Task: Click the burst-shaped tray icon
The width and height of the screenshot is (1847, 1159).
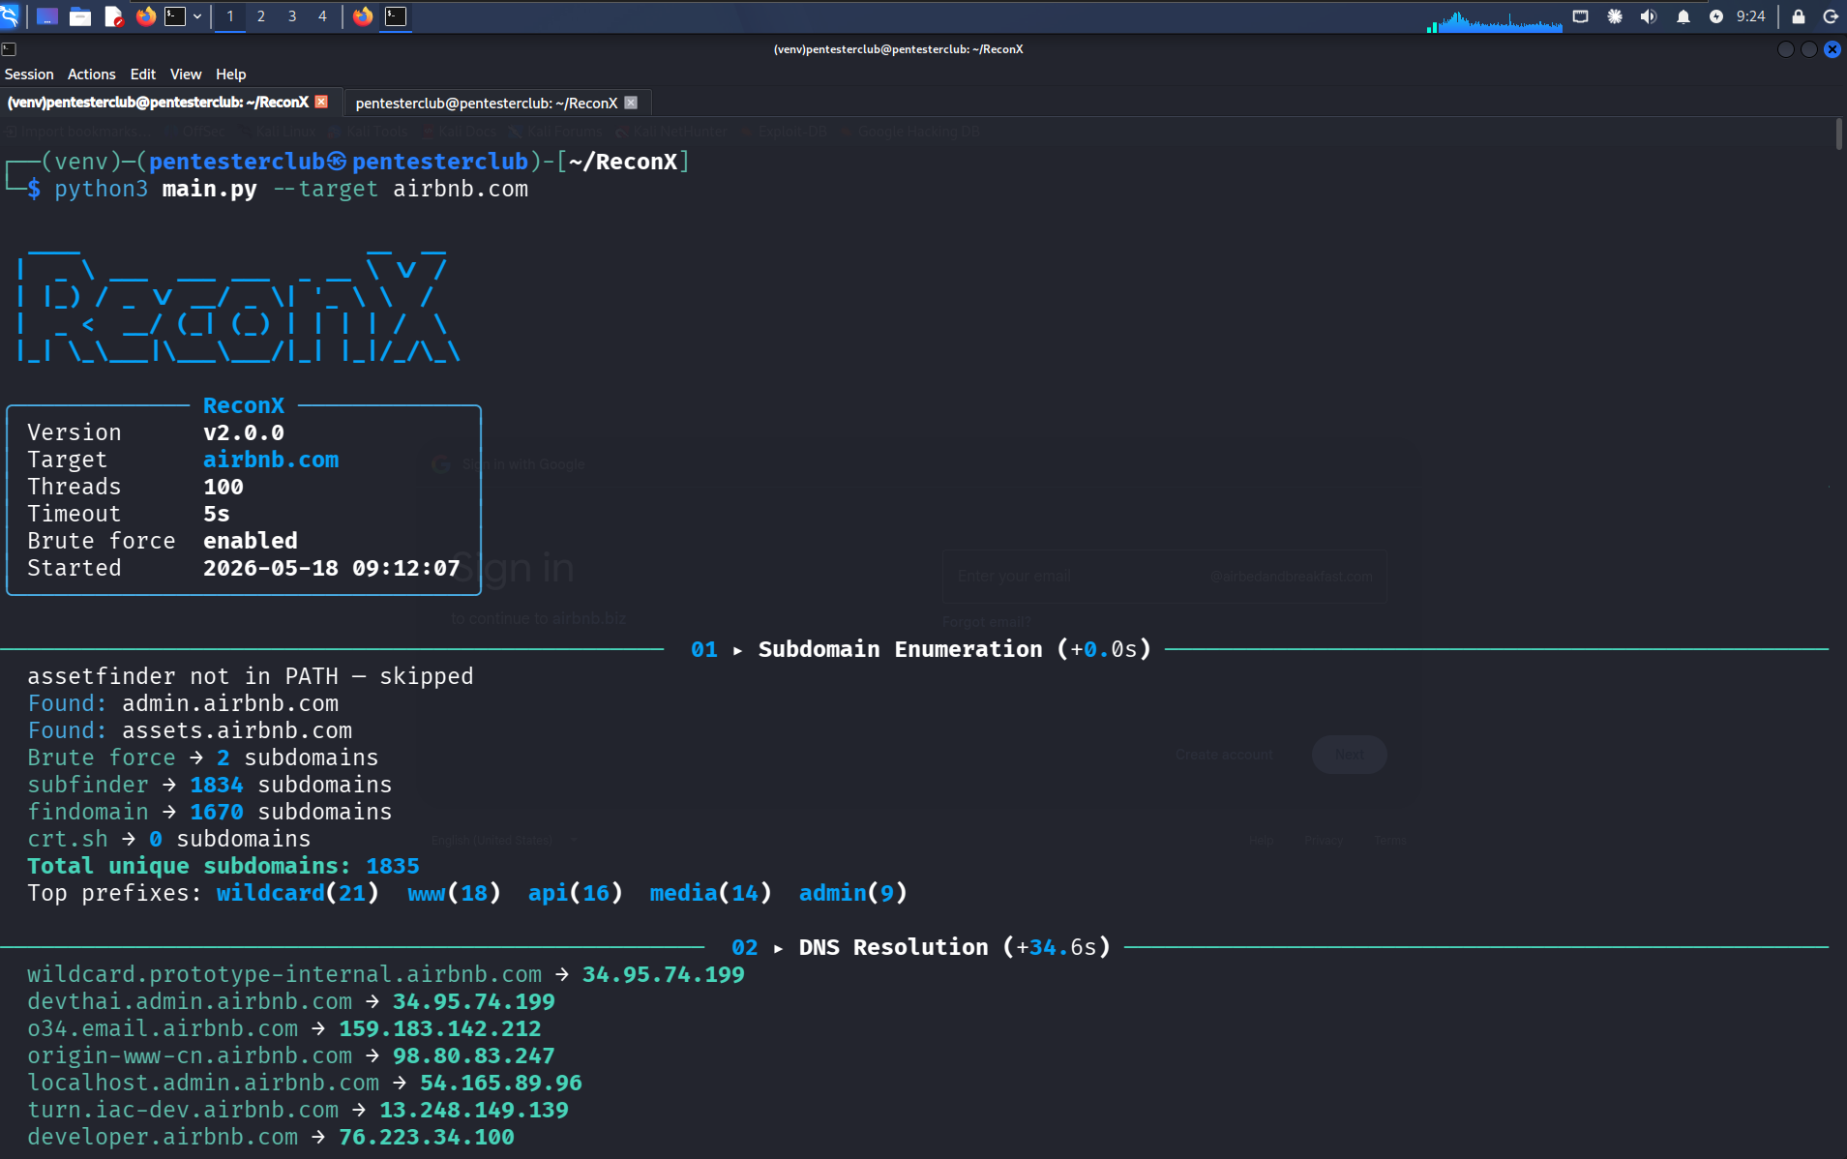Action: (x=1615, y=16)
